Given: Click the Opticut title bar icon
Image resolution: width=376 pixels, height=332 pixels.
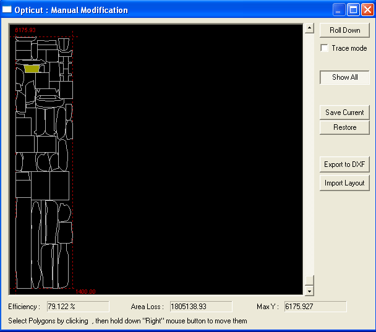Looking at the screenshot, I should [x=7, y=10].
